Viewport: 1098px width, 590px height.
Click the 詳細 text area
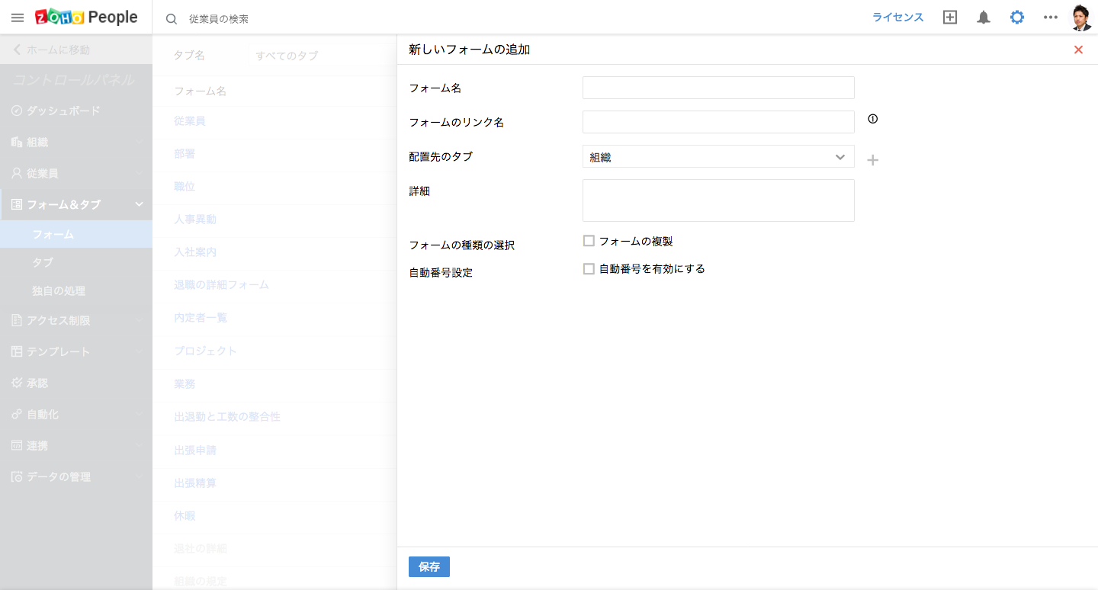coord(718,200)
